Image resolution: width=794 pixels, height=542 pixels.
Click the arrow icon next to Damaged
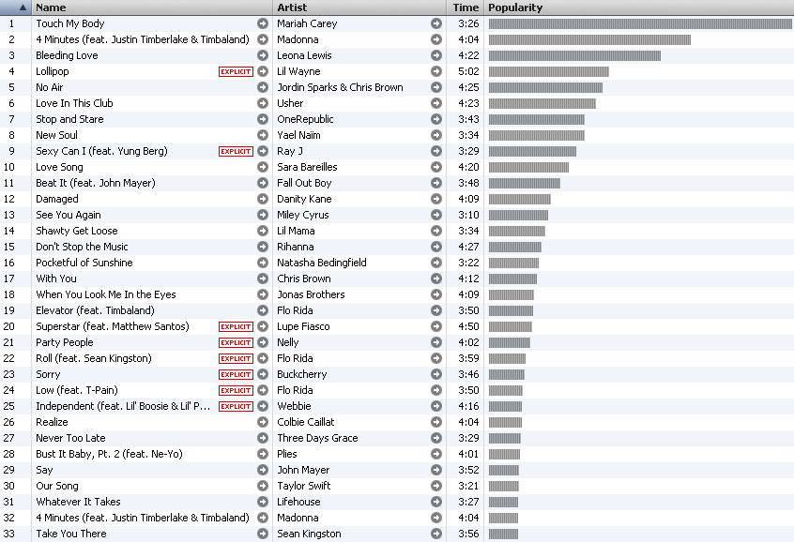pos(262,199)
